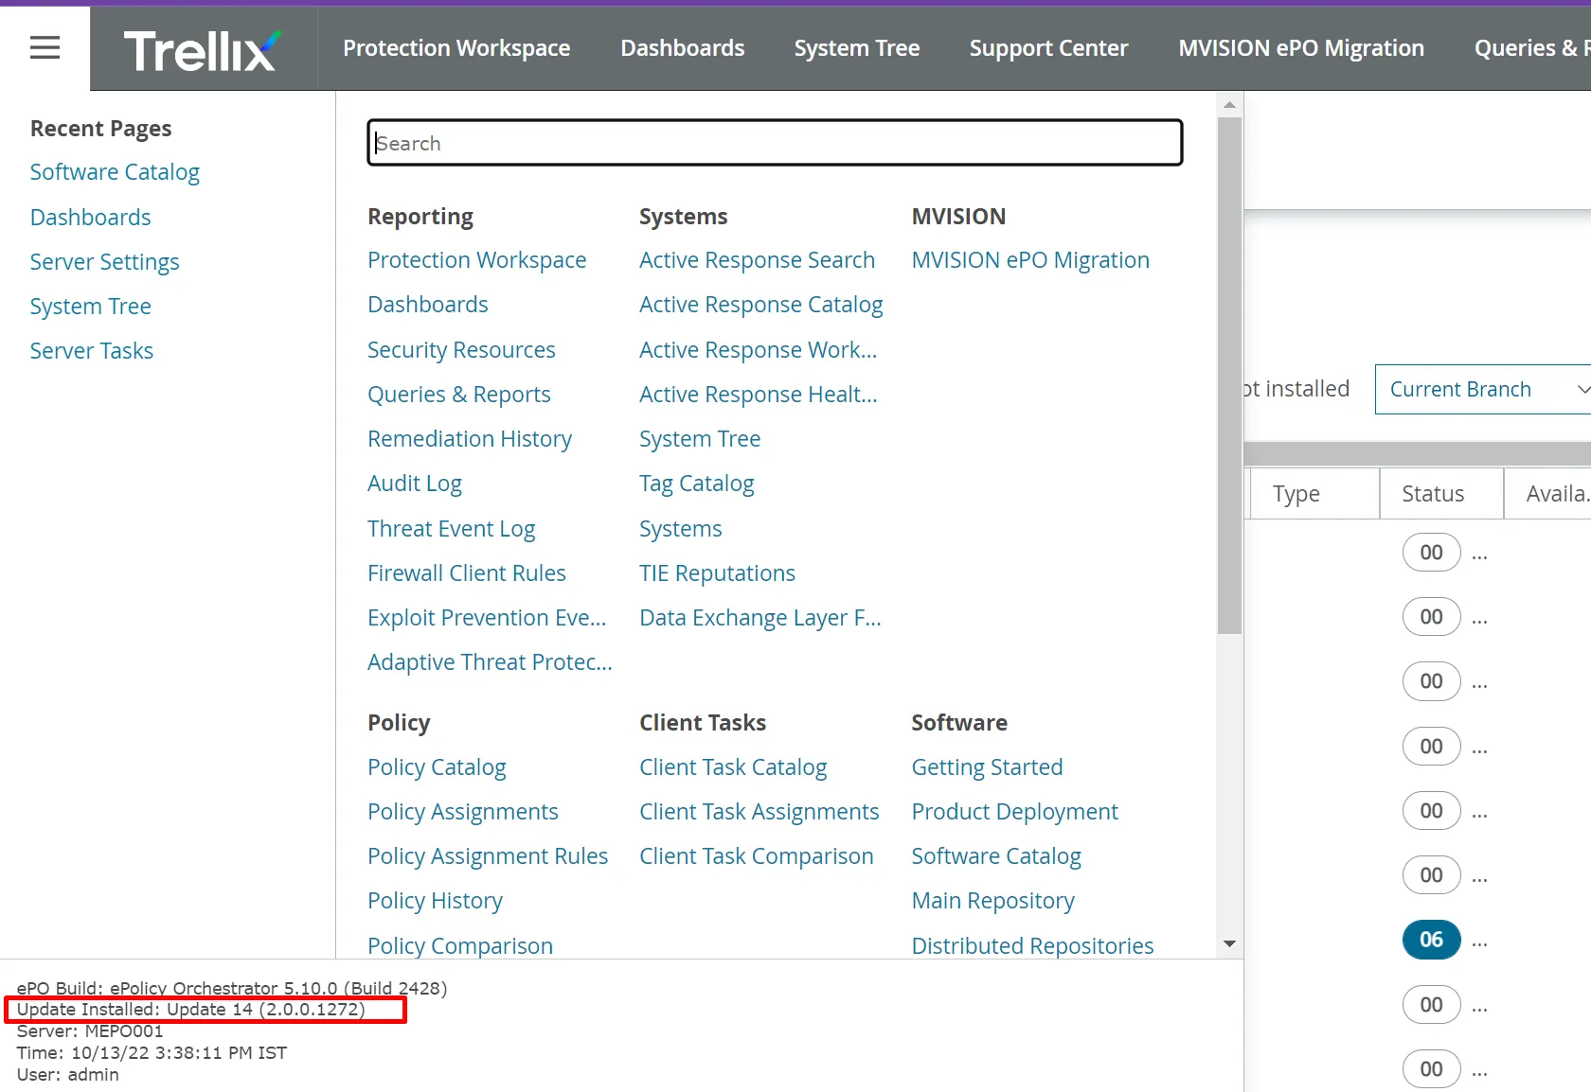Open Dashboards in top navigation bar
1591x1092 pixels.
[682, 48]
